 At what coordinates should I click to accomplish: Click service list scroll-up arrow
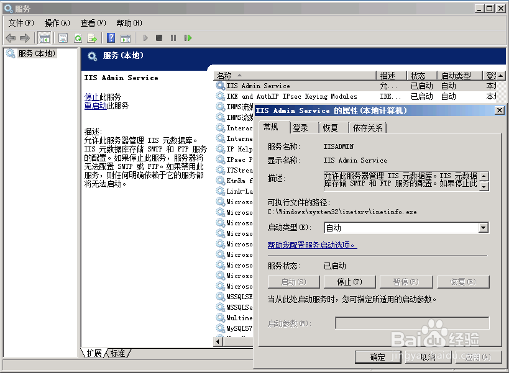click(501, 76)
